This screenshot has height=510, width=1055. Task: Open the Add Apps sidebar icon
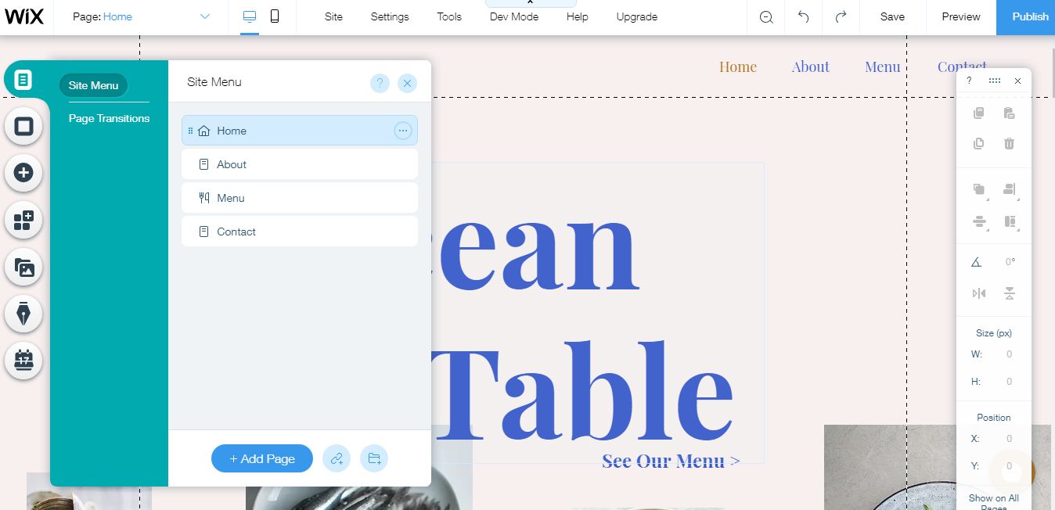coord(23,221)
